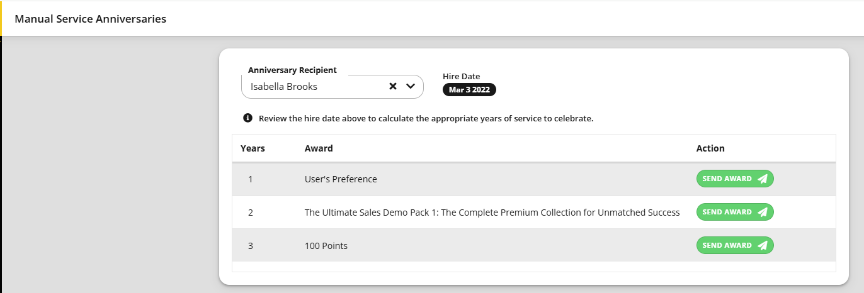Click paper plane icon in first award row

[763, 179]
